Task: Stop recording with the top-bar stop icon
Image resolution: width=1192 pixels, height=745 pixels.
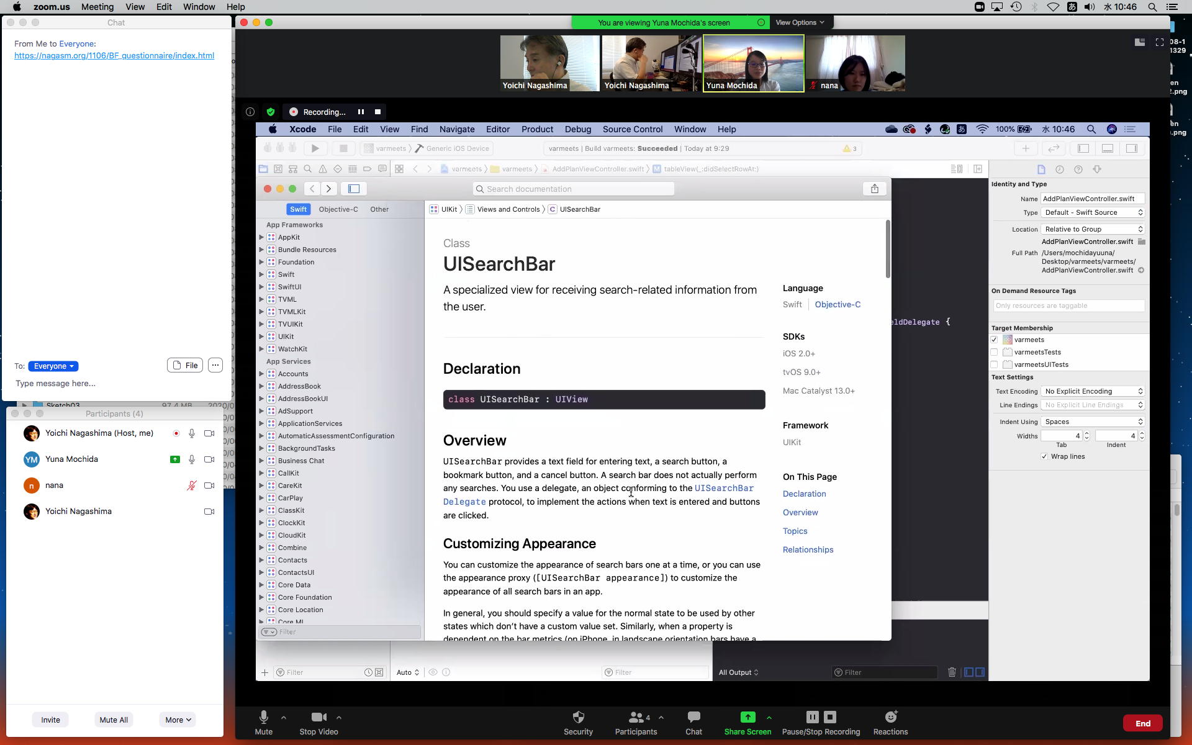Action: 377,112
